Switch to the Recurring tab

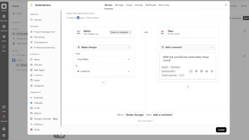(x=164, y=5)
